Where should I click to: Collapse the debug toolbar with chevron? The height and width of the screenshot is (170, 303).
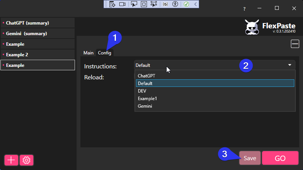coord(195,4)
